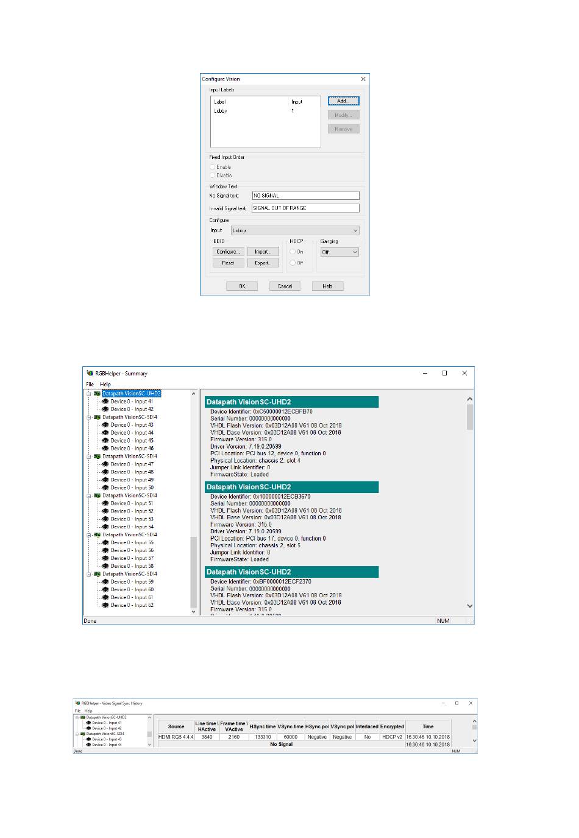Collapse the SDI4 node containing Input 47
This screenshot has width=579, height=838.
point(89,456)
